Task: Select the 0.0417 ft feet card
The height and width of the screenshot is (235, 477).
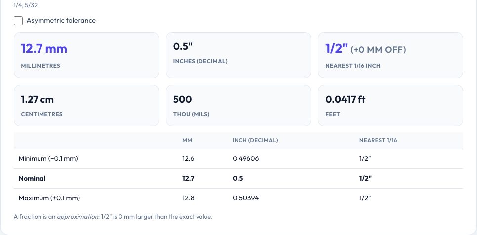Action: point(391,106)
